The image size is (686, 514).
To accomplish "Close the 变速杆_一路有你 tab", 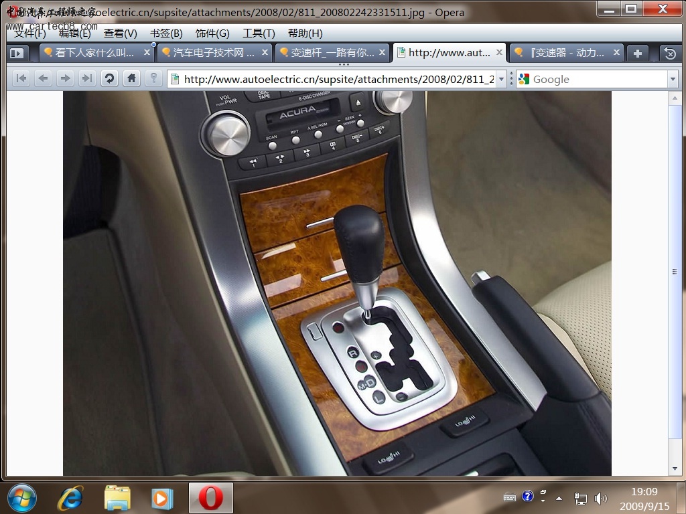I will tap(382, 52).
